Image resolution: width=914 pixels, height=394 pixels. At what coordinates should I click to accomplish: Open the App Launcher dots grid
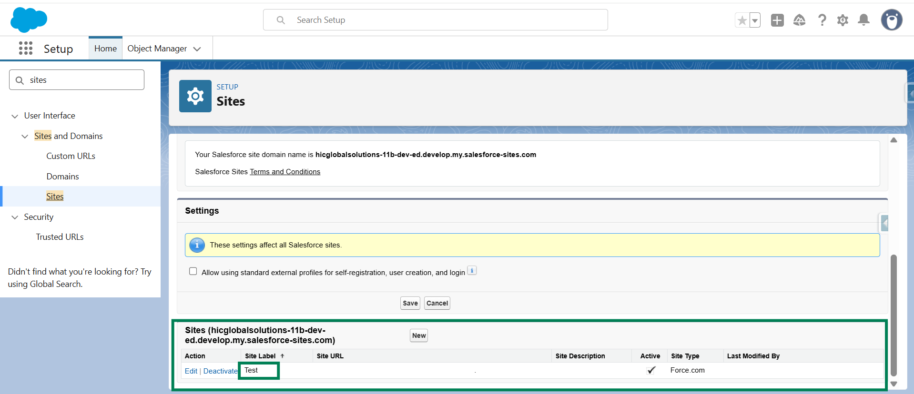[x=26, y=48]
